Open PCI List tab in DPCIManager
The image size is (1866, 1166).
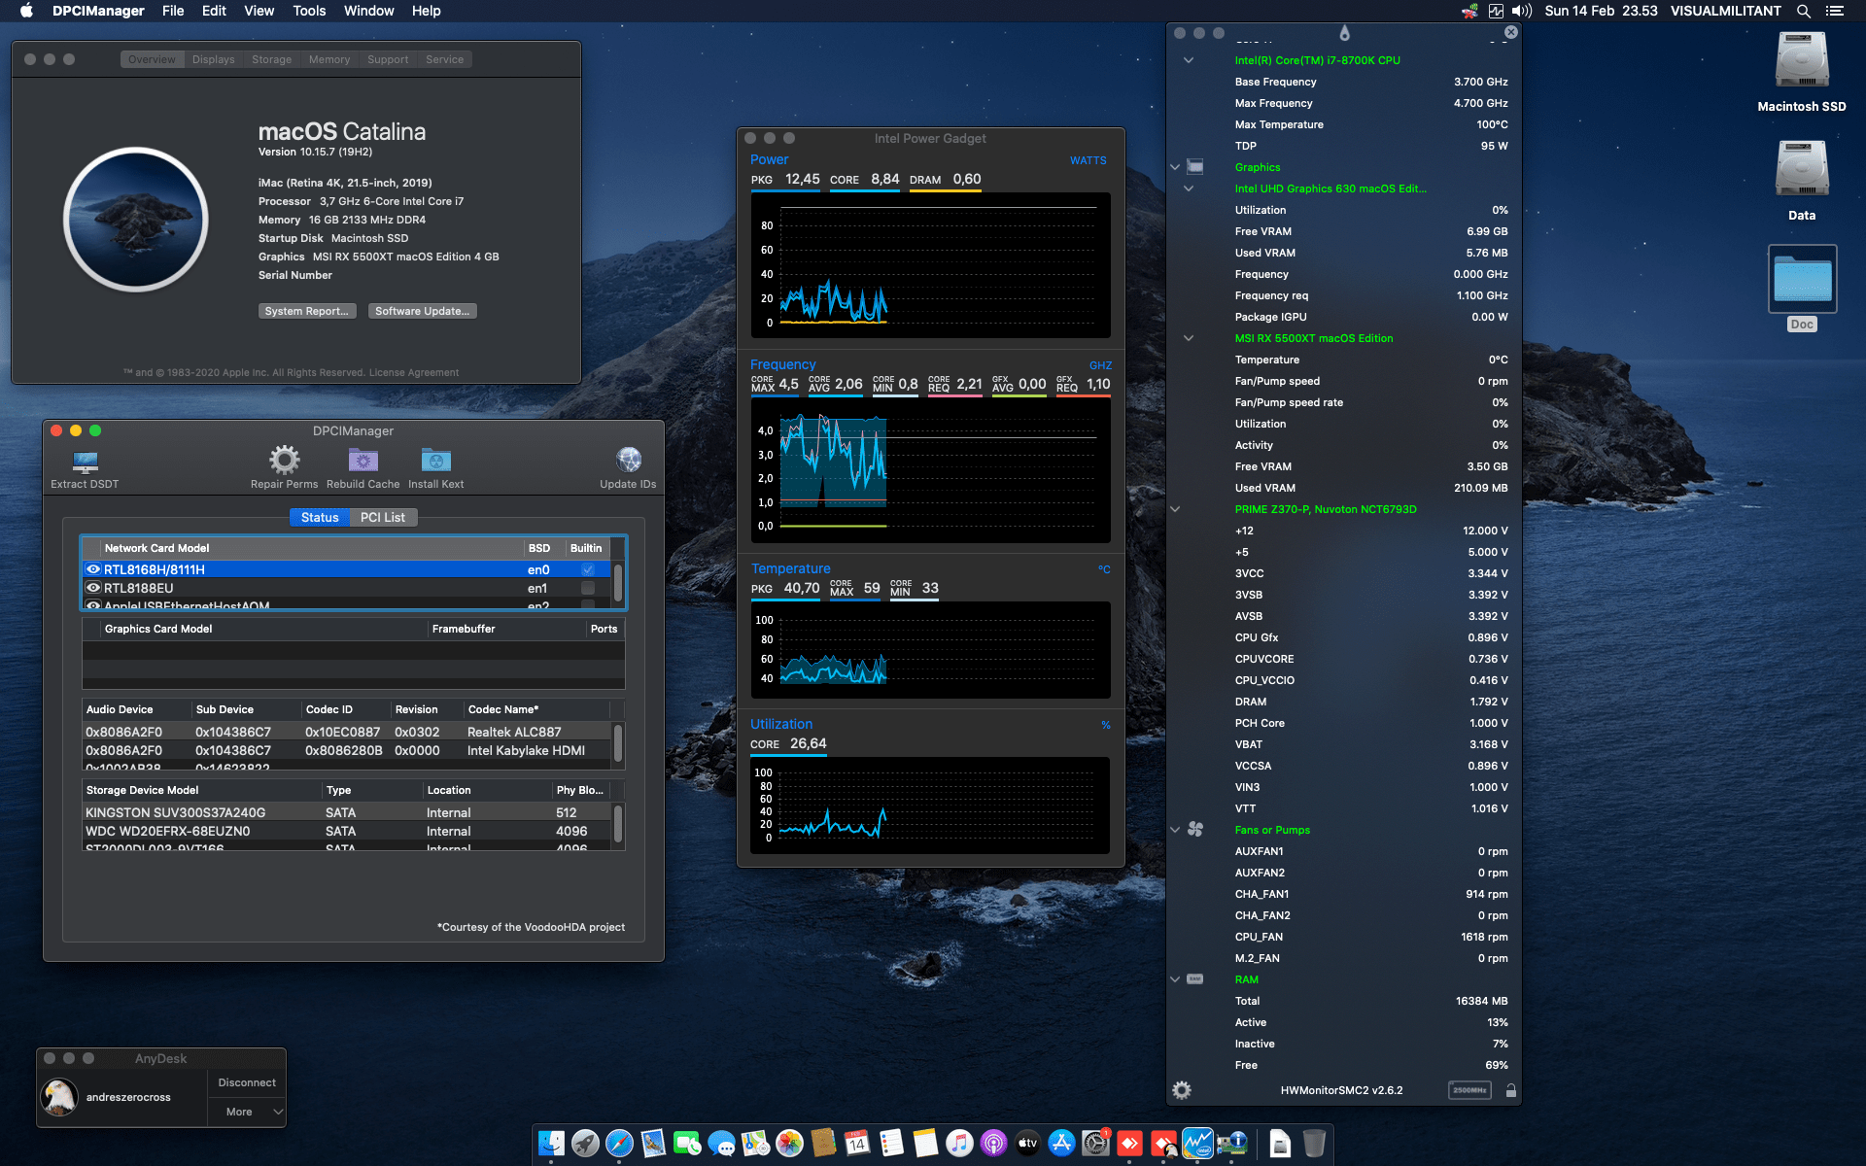(383, 517)
